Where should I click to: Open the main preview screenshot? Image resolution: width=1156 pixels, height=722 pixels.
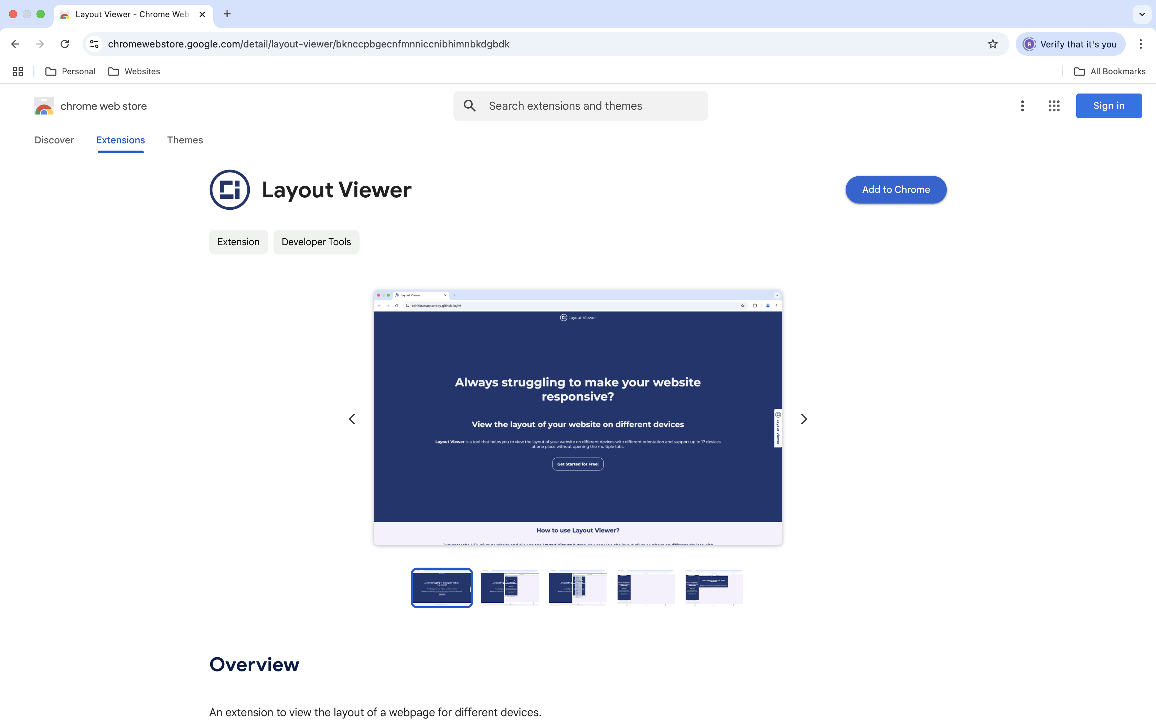(x=578, y=417)
